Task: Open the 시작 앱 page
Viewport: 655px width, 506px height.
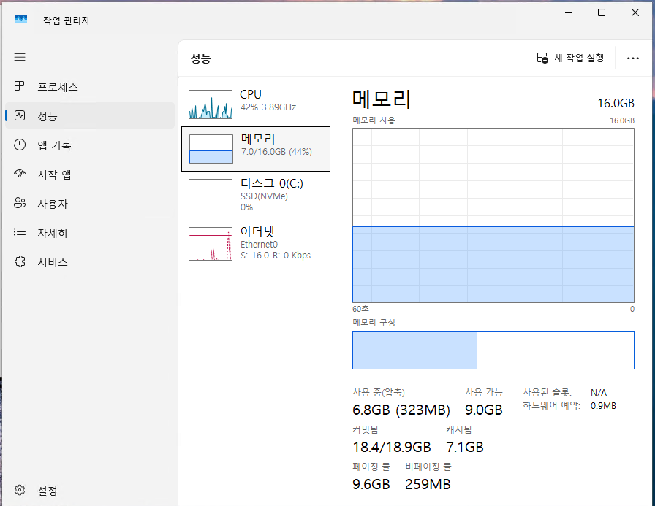Action: [90, 174]
